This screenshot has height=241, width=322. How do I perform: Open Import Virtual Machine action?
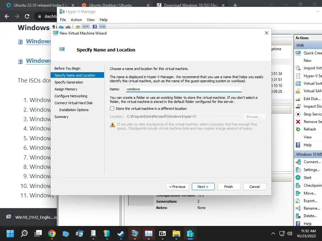[308, 68]
